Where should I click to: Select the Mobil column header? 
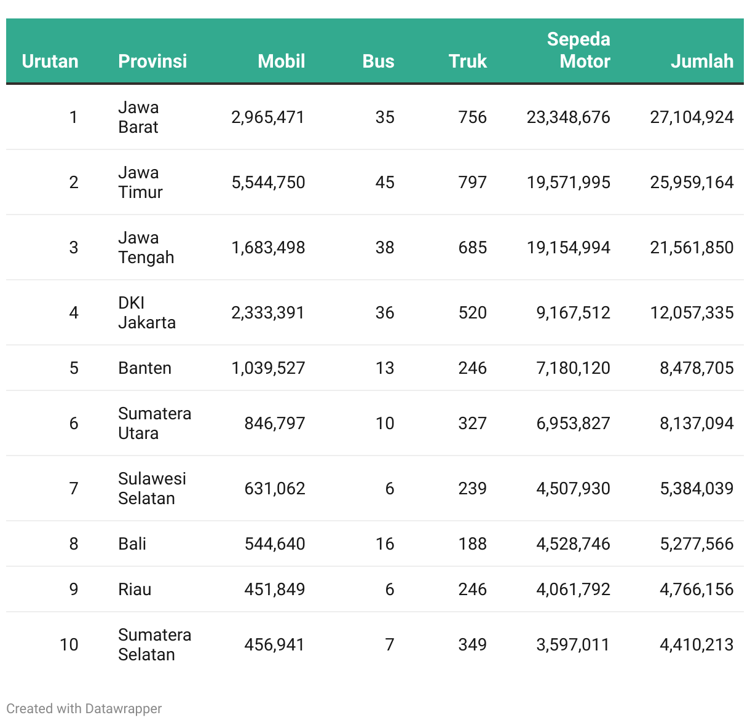tap(281, 61)
